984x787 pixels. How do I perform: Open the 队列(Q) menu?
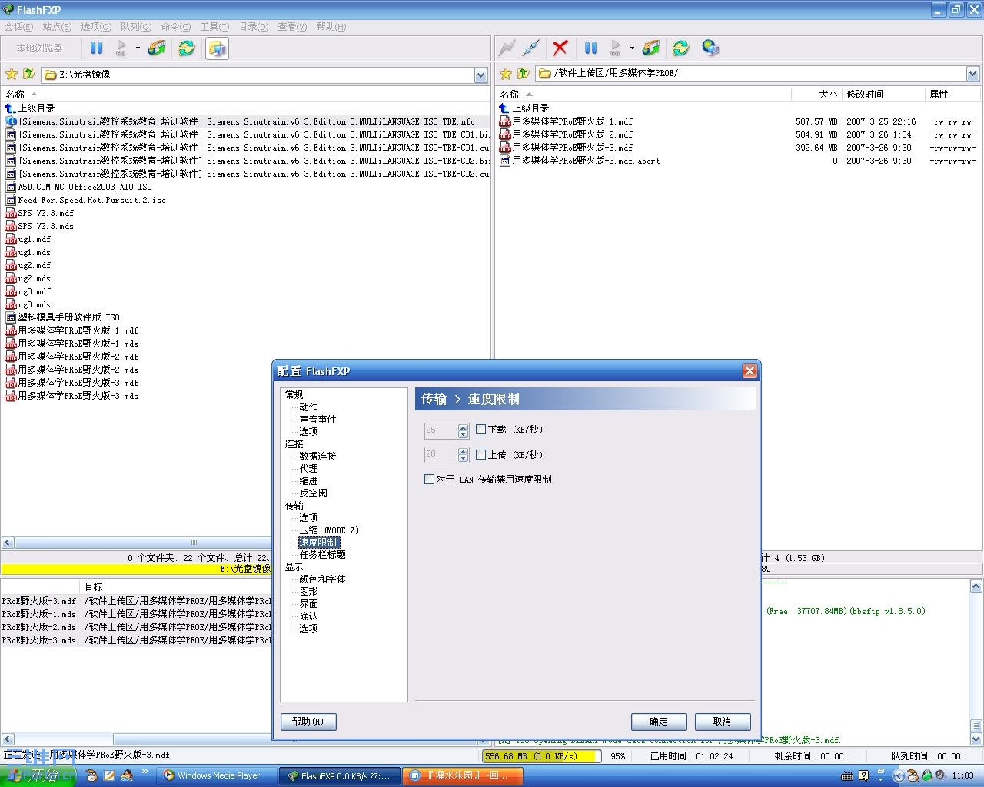pyautogui.click(x=136, y=27)
